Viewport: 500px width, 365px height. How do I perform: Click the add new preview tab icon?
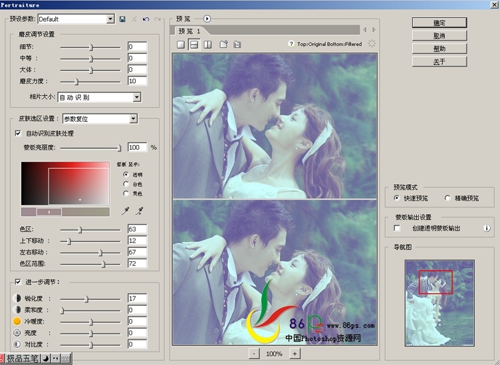tap(223, 44)
